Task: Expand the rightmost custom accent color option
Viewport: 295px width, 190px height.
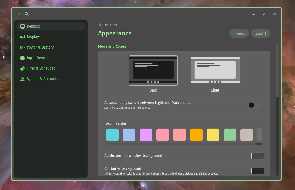Action: 260,135
